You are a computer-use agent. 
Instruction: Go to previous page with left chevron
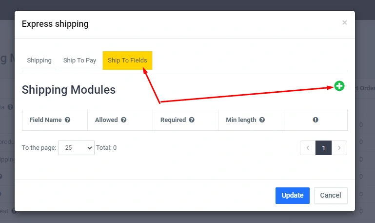(x=308, y=147)
